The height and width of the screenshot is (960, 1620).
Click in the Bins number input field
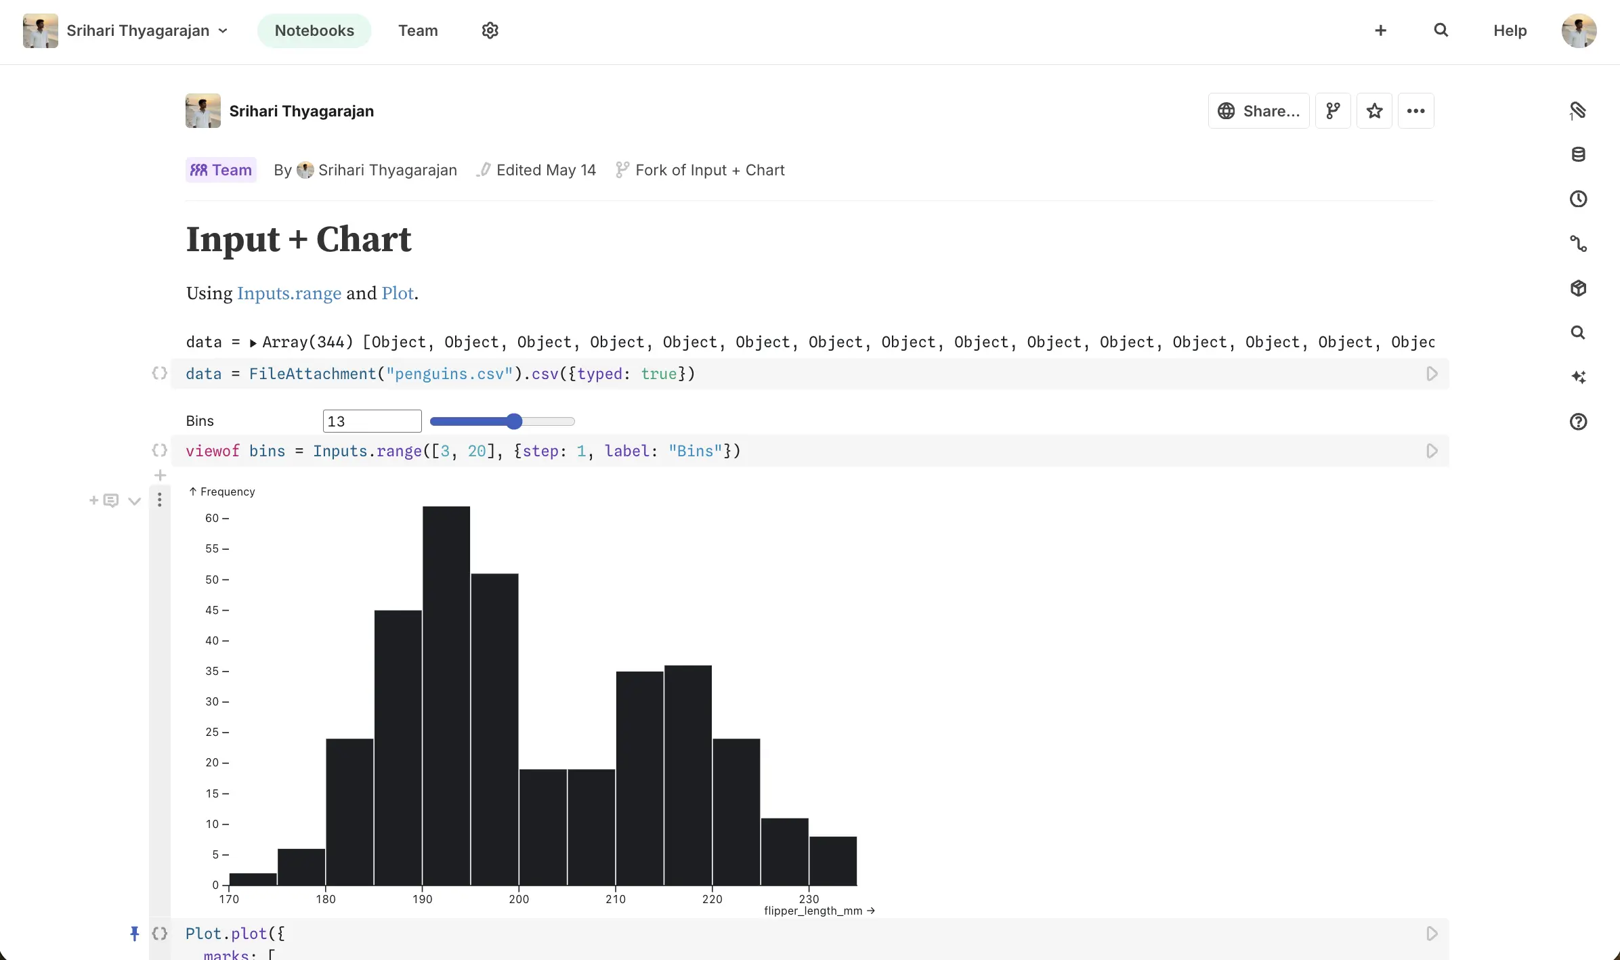coord(372,421)
